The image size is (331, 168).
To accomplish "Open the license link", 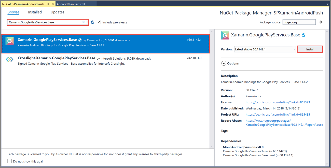I will (278, 102).
